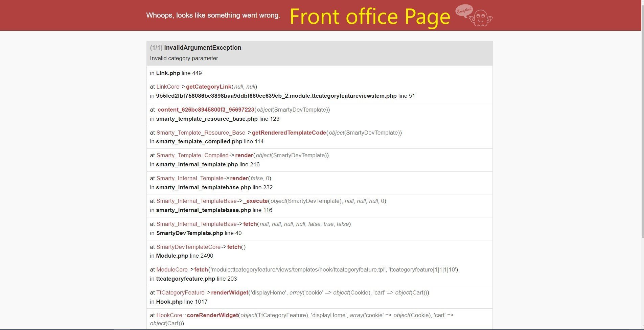Click Smarty_Template_Resource_Base class name

pos(201,133)
